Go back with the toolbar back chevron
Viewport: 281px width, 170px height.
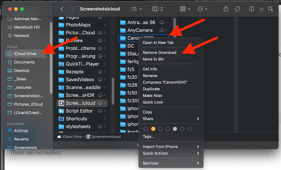click(62, 9)
